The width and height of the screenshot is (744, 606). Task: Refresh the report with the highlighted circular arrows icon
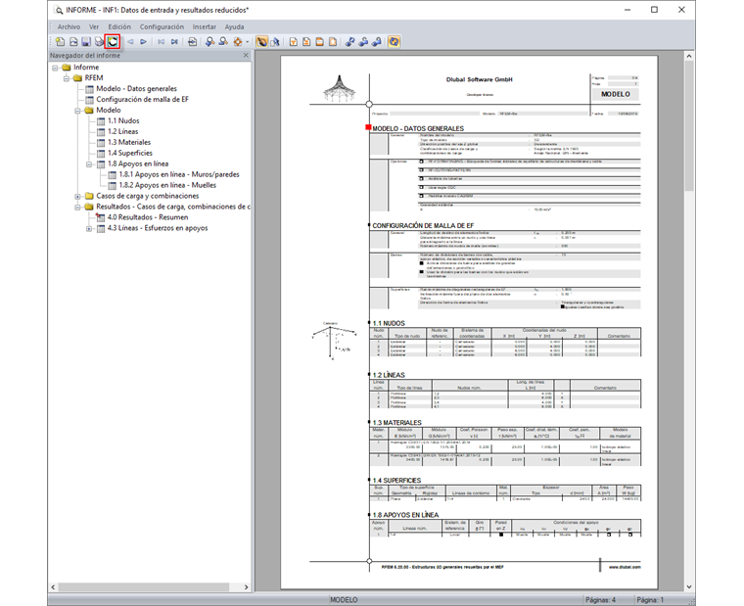(113, 42)
